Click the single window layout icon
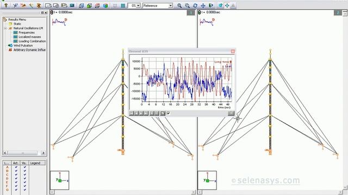Screen dimensions: 348x195 (x=48, y=5)
